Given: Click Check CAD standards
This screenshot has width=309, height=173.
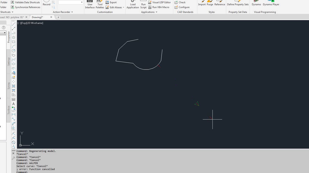Looking at the screenshot, I should (x=180, y=2).
